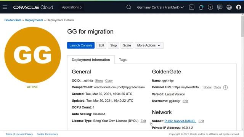This screenshot has height=137, width=244.
Task: Edit the GoldenGate Username
Action: point(185,101)
